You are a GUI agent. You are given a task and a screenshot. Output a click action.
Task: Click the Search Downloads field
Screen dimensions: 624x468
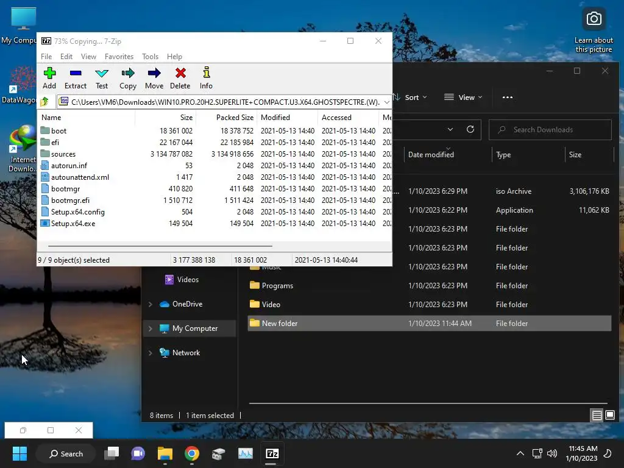tap(550, 130)
